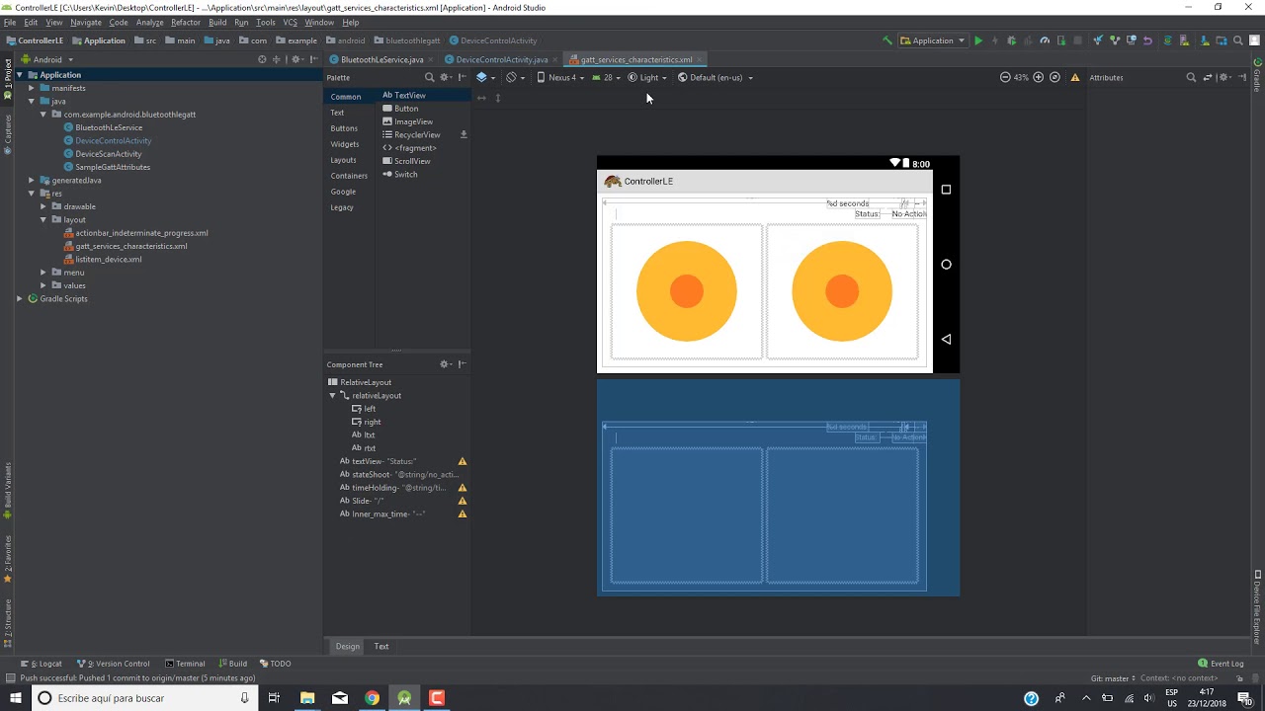Open Chrome from the Windows taskbar
Image resolution: width=1265 pixels, height=711 pixels.
point(372,698)
